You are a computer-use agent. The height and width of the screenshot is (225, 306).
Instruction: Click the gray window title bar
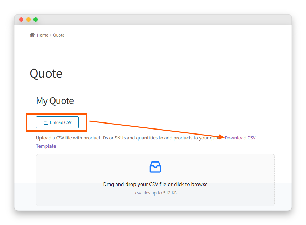coord(160,20)
